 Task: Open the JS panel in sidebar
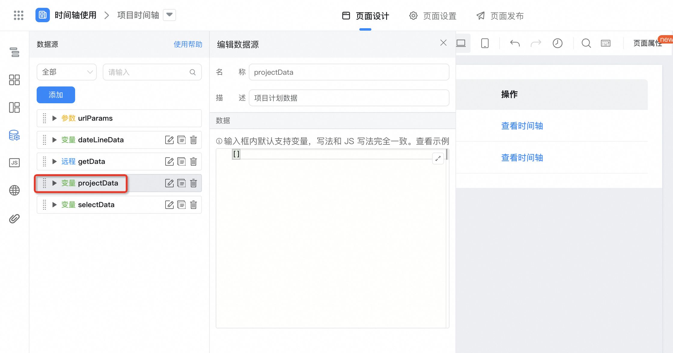click(x=14, y=163)
